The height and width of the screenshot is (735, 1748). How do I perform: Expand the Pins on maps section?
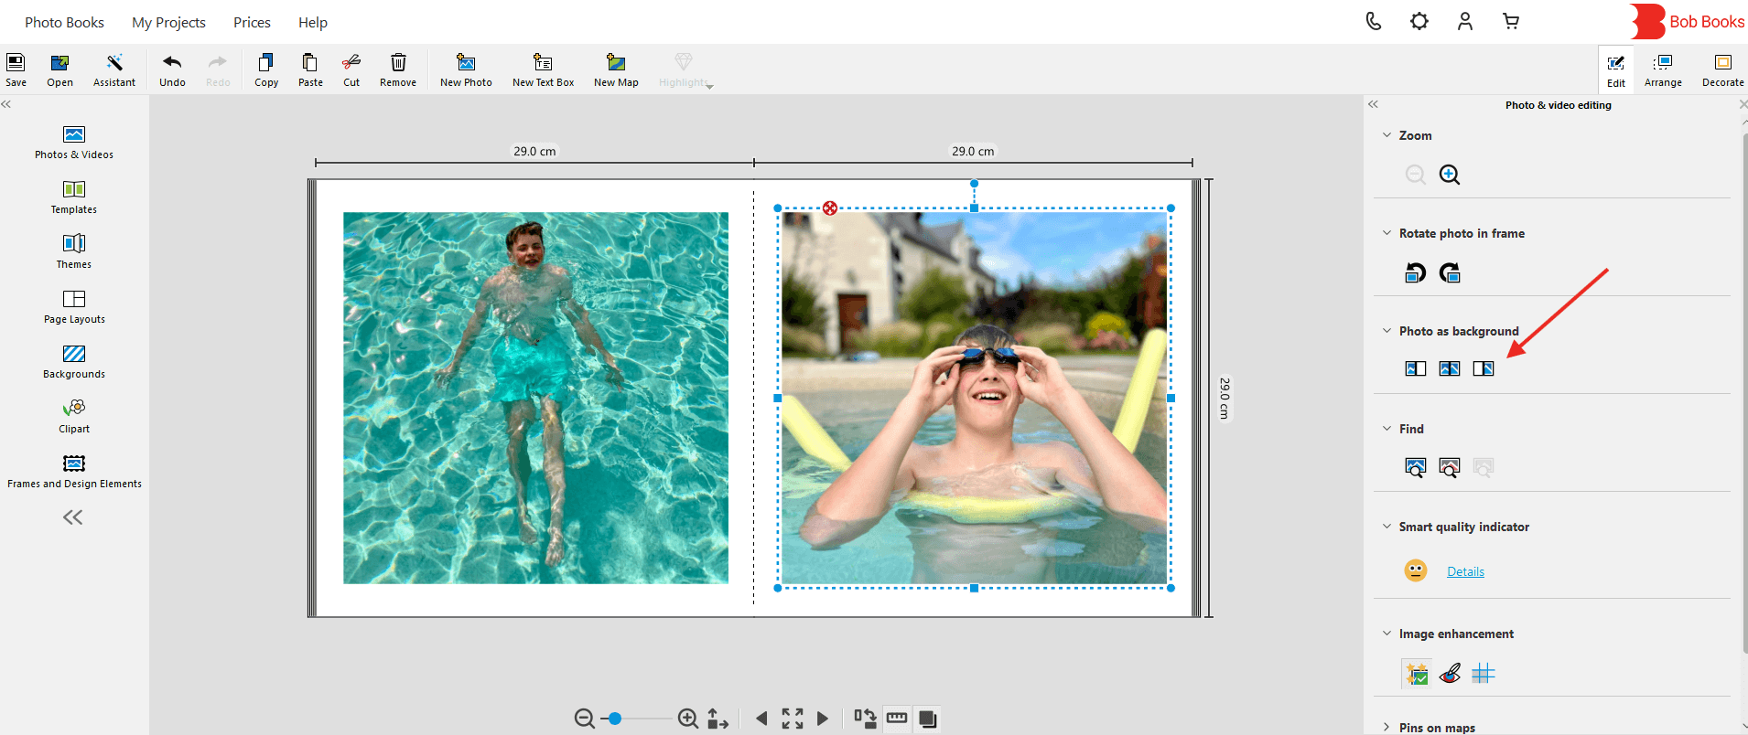point(1387,728)
